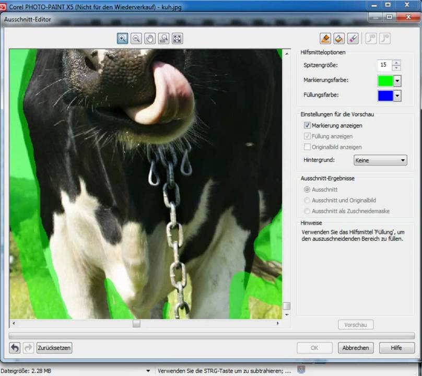Click the vertical scrollbar thumb
The width and height of the screenshot is (422, 376).
pyautogui.click(x=287, y=305)
